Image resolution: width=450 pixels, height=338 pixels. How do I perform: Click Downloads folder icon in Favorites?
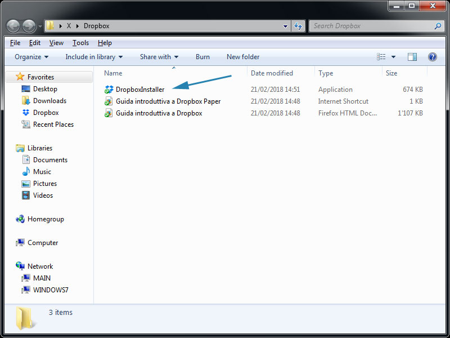pos(26,101)
